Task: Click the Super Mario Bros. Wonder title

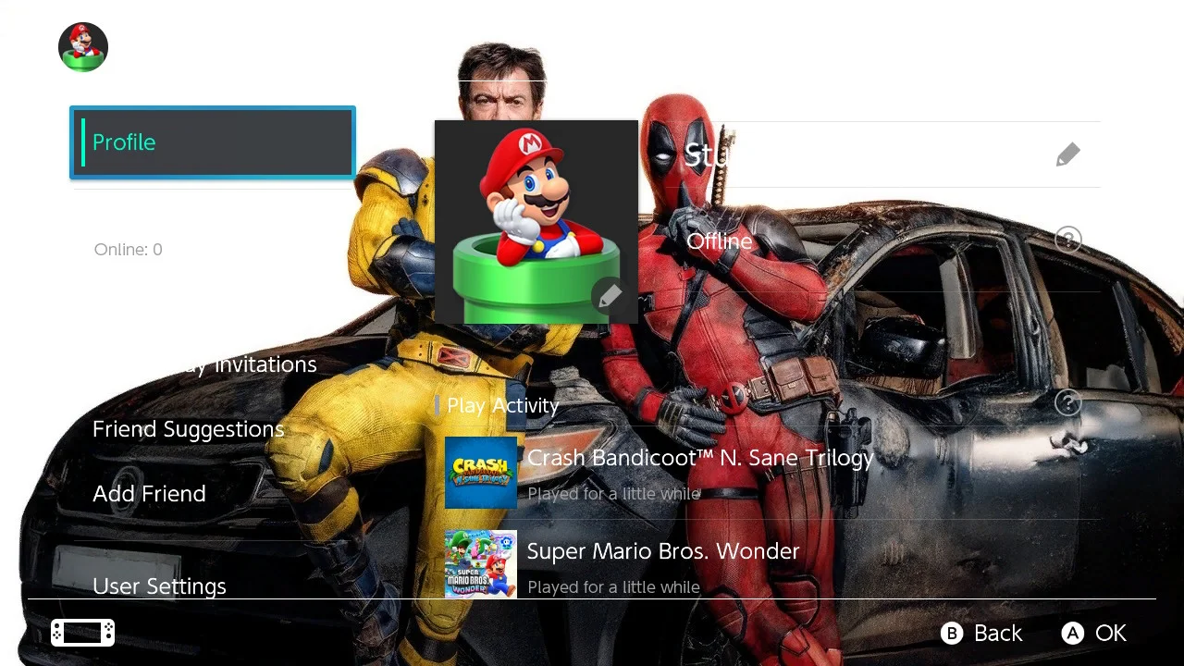Action: (663, 551)
